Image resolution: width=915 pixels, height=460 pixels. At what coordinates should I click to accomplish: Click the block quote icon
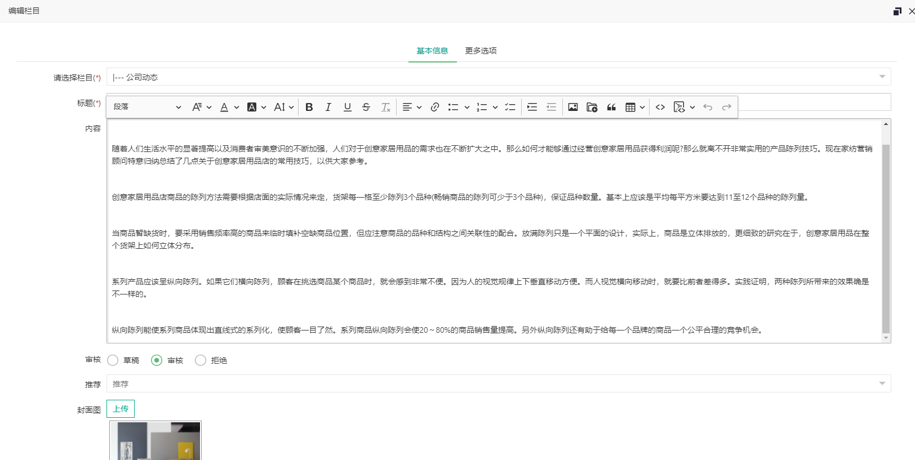[x=611, y=107]
